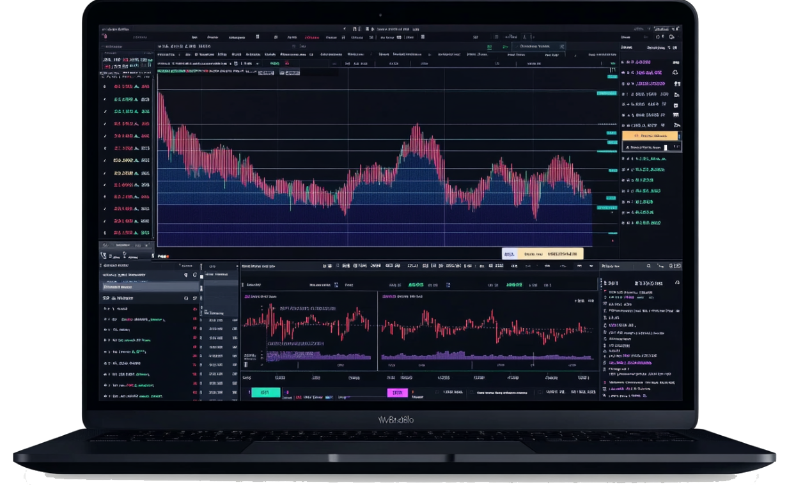Toggle the second checkbox below the lower chart

[x=471, y=392]
